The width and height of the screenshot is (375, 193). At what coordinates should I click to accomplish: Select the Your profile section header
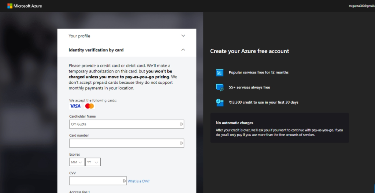79,36
